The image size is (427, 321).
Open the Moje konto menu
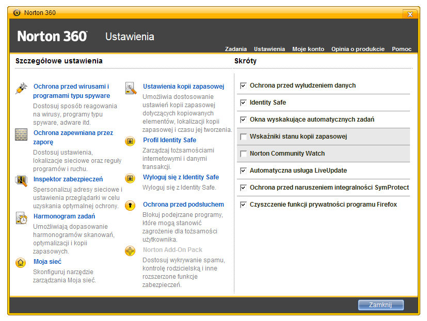click(x=308, y=49)
